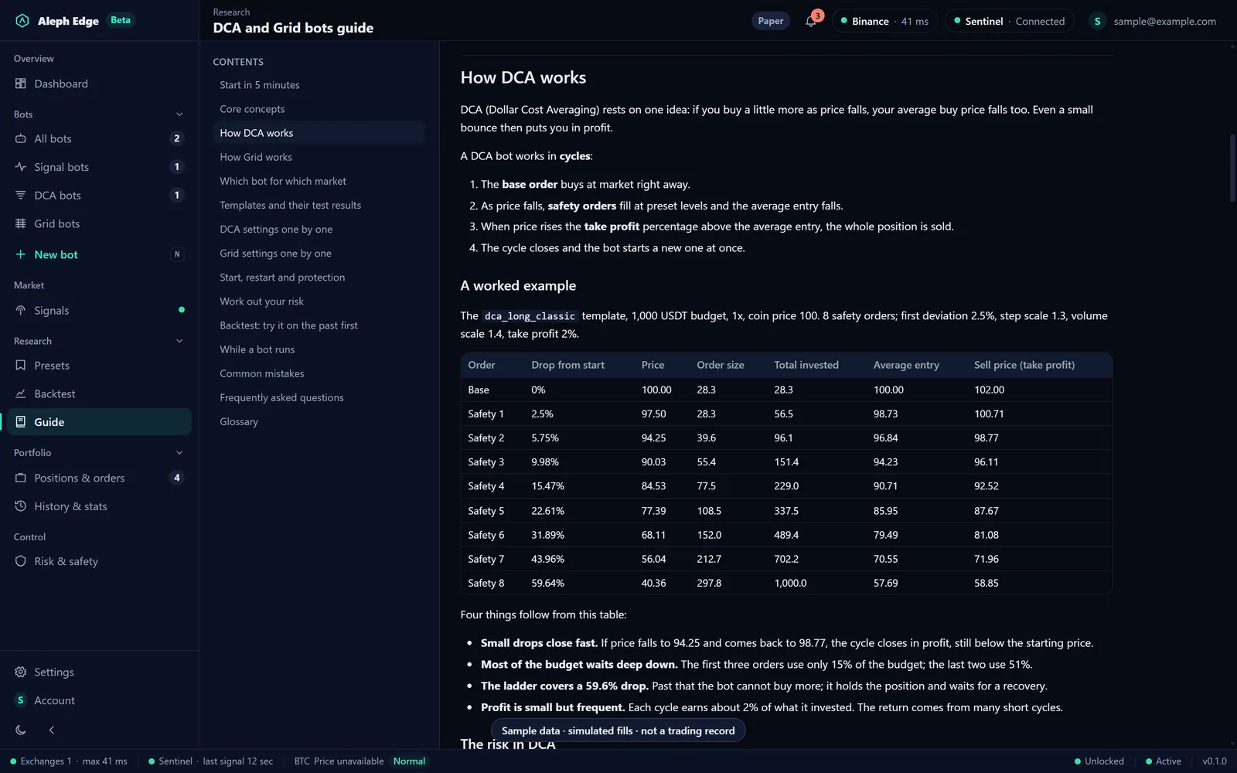The image size is (1237, 773).
Task: Open the Grid bots icon
Action: pyautogui.click(x=21, y=223)
